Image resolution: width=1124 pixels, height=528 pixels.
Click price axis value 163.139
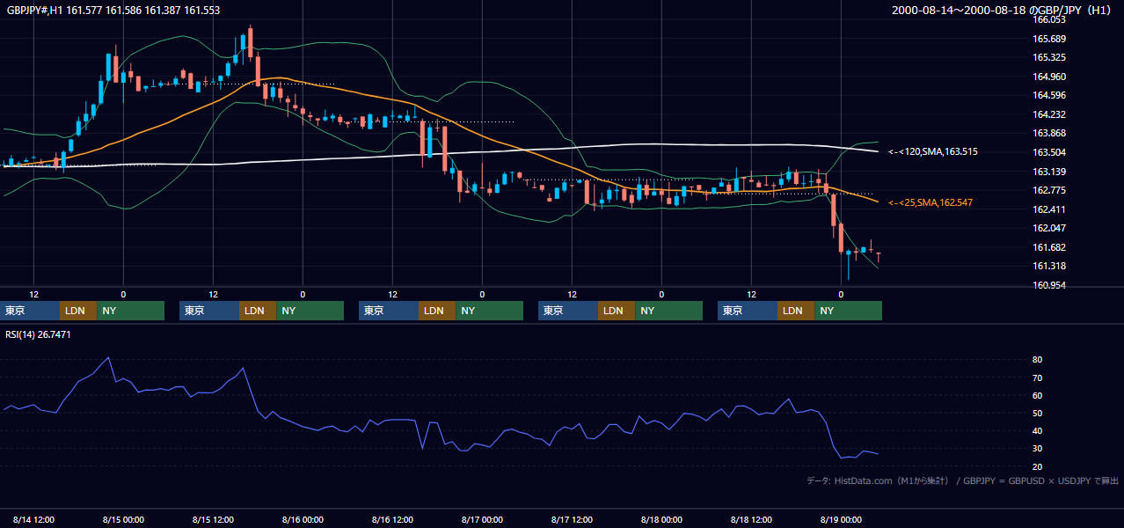(1049, 172)
